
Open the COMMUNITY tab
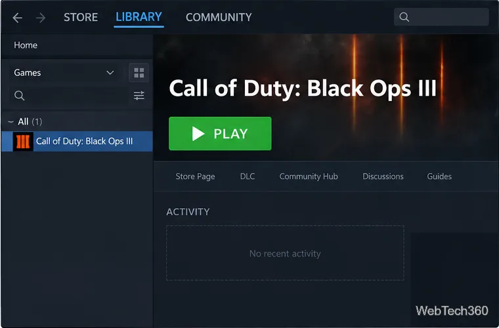pyautogui.click(x=219, y=17)
